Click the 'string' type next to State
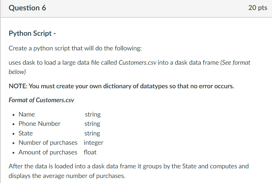This screenshot has height=183, width=272. pos(92,133)
